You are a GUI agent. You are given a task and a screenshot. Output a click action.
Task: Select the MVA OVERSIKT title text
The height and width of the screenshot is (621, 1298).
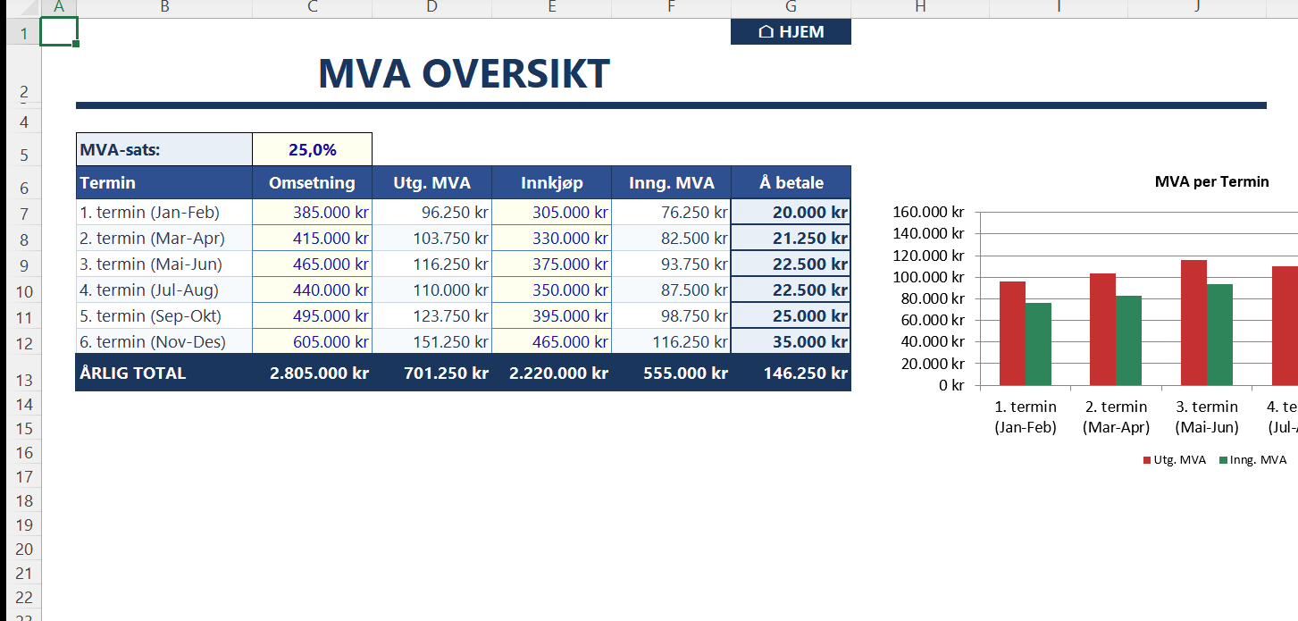point(464,73)
